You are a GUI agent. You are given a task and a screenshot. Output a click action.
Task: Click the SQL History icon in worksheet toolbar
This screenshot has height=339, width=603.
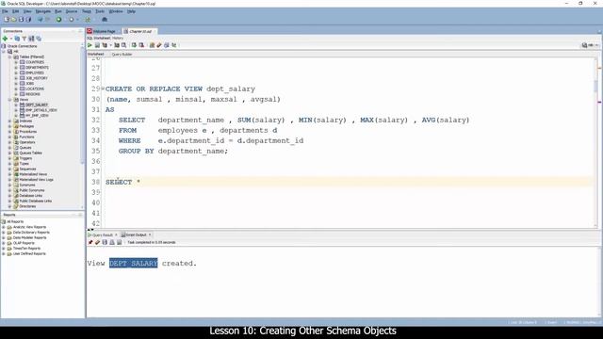pyautogui.click(x=167, y=45)
